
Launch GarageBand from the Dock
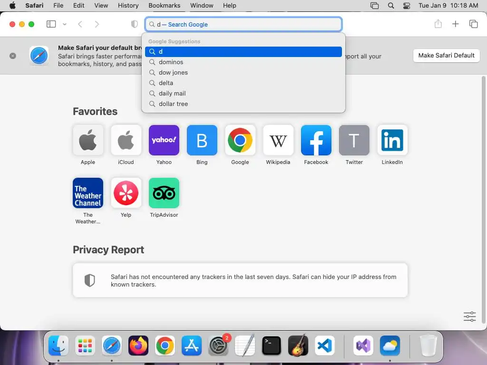[298, 346]
